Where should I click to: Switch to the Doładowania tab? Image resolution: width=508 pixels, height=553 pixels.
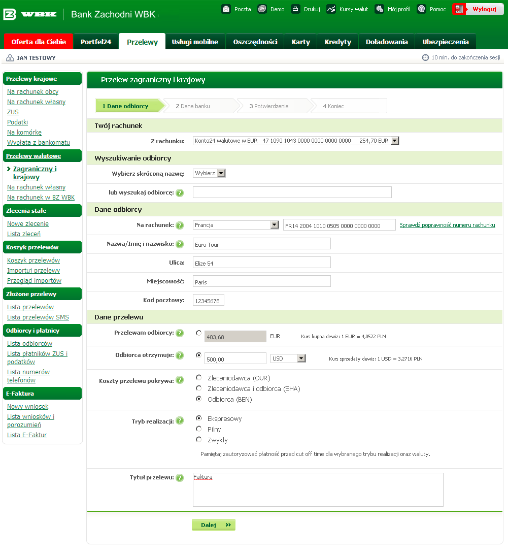(387, 42)
